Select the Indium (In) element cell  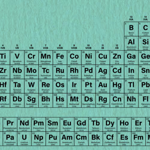coord(131,72)
